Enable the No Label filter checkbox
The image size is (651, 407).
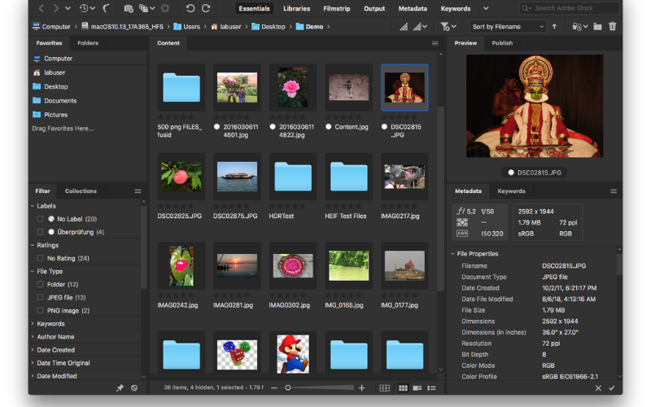pyautogui.click(x=40, y=219)
